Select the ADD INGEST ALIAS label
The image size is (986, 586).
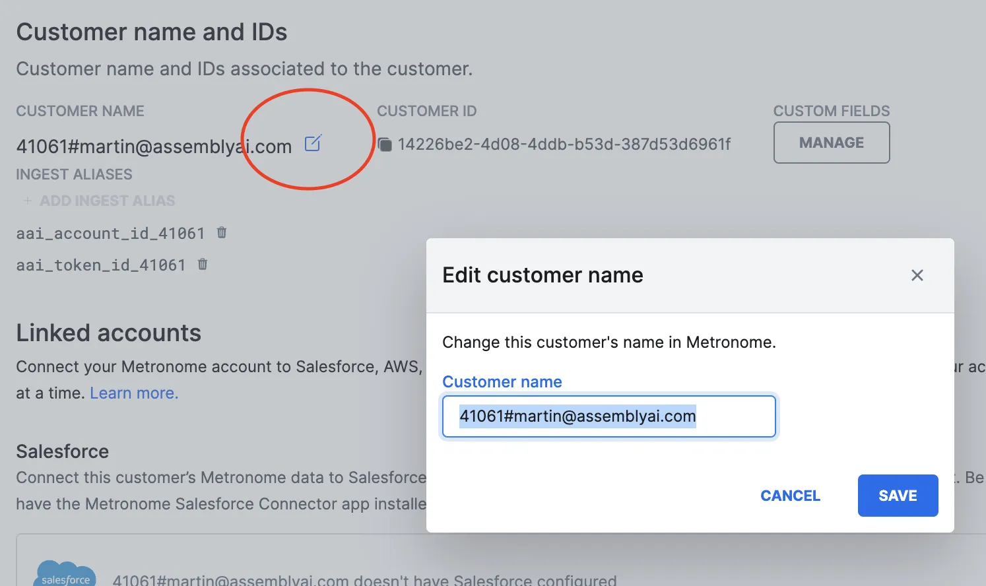pyautogui.click(x=107, y=201)
